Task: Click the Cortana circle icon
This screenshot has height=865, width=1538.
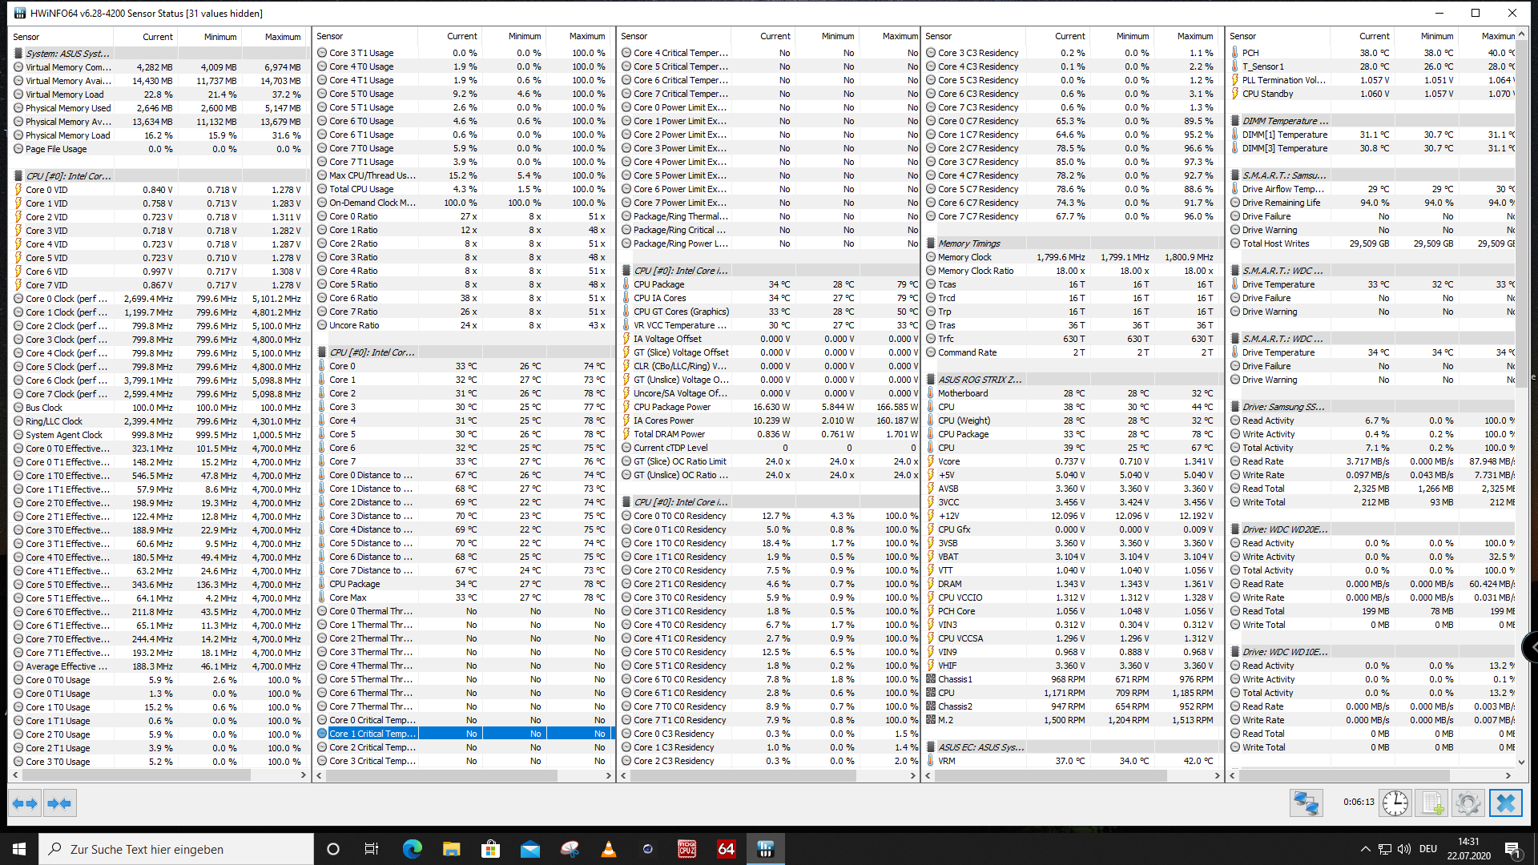Action: tap(333, 849)
